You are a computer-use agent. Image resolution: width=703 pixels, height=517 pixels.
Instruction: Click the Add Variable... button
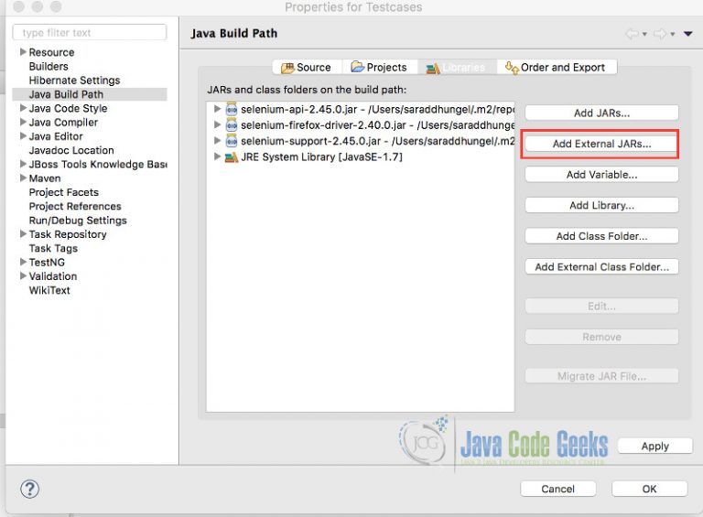pos(601,175)
